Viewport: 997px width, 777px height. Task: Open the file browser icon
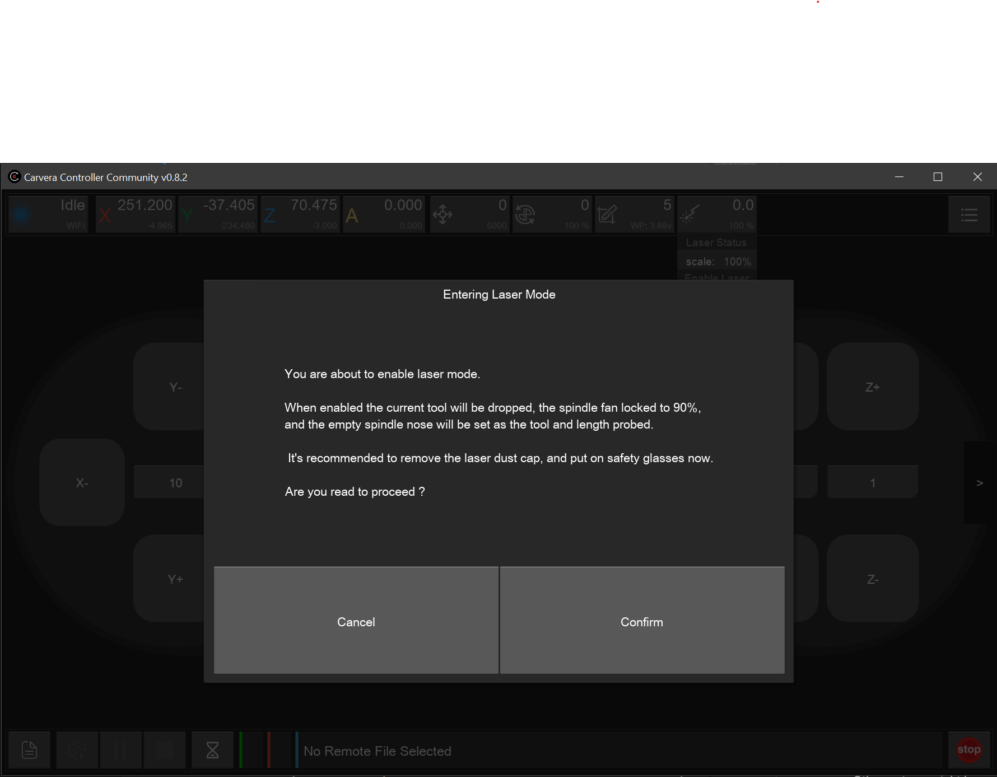[x=29, y=750]
